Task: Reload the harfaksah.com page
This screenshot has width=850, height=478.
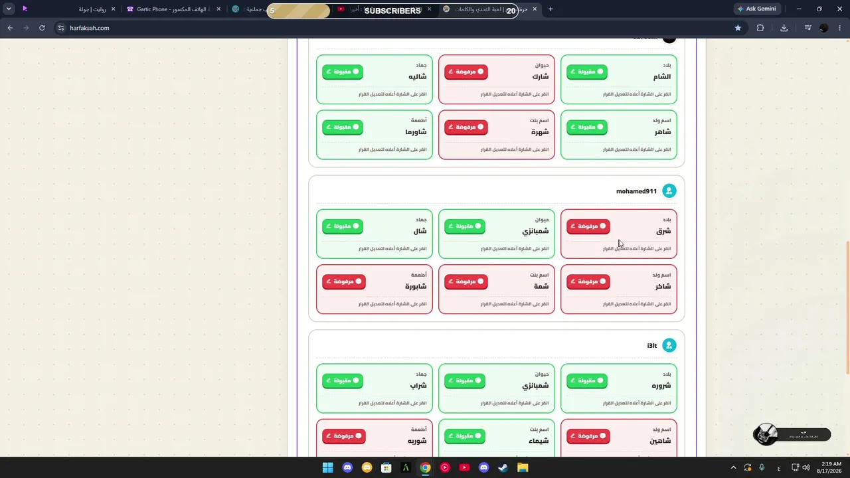Action: click(x=42, y=28)
